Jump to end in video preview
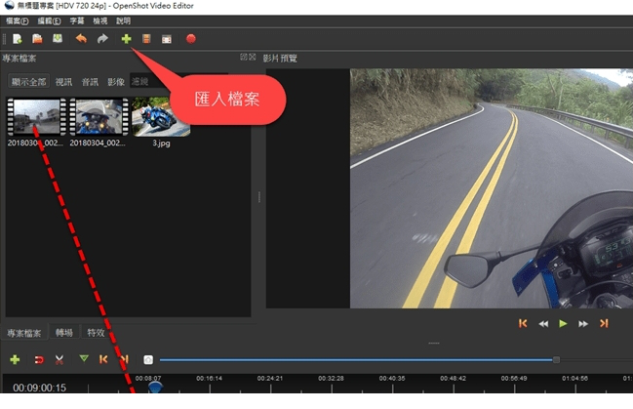633x409 pixels. (604, 323)
